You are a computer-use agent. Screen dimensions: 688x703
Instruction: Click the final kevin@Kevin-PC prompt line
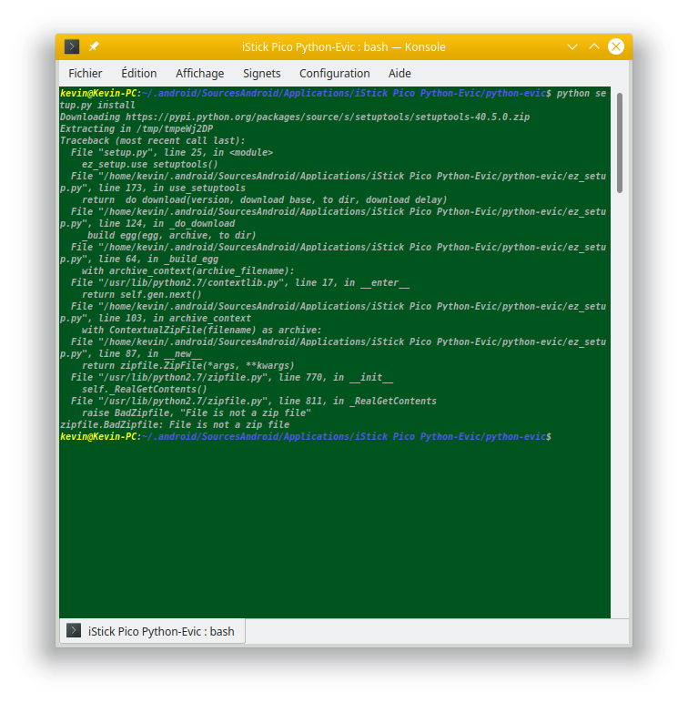[x=306, y=437]
